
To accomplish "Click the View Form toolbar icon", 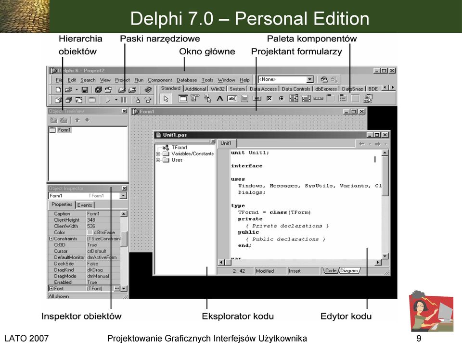I will click(69, 100).
